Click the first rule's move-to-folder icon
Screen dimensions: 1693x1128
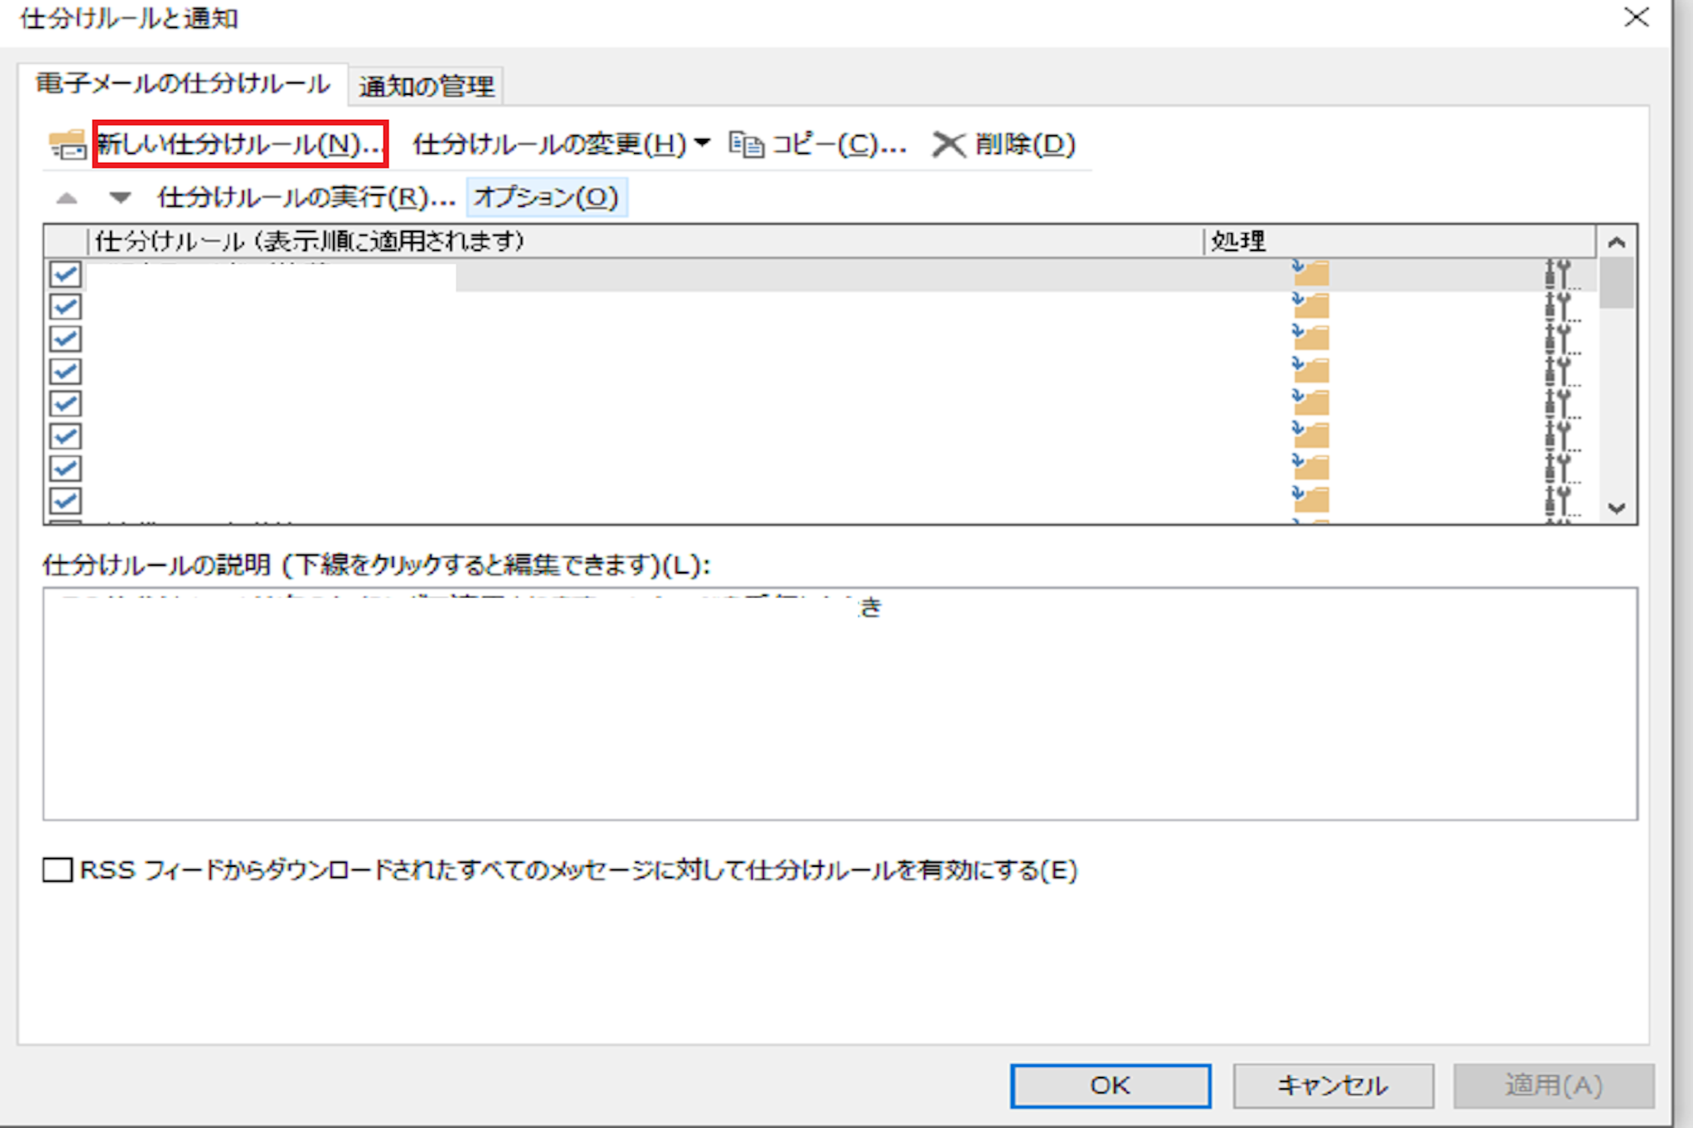point(1310,273)
